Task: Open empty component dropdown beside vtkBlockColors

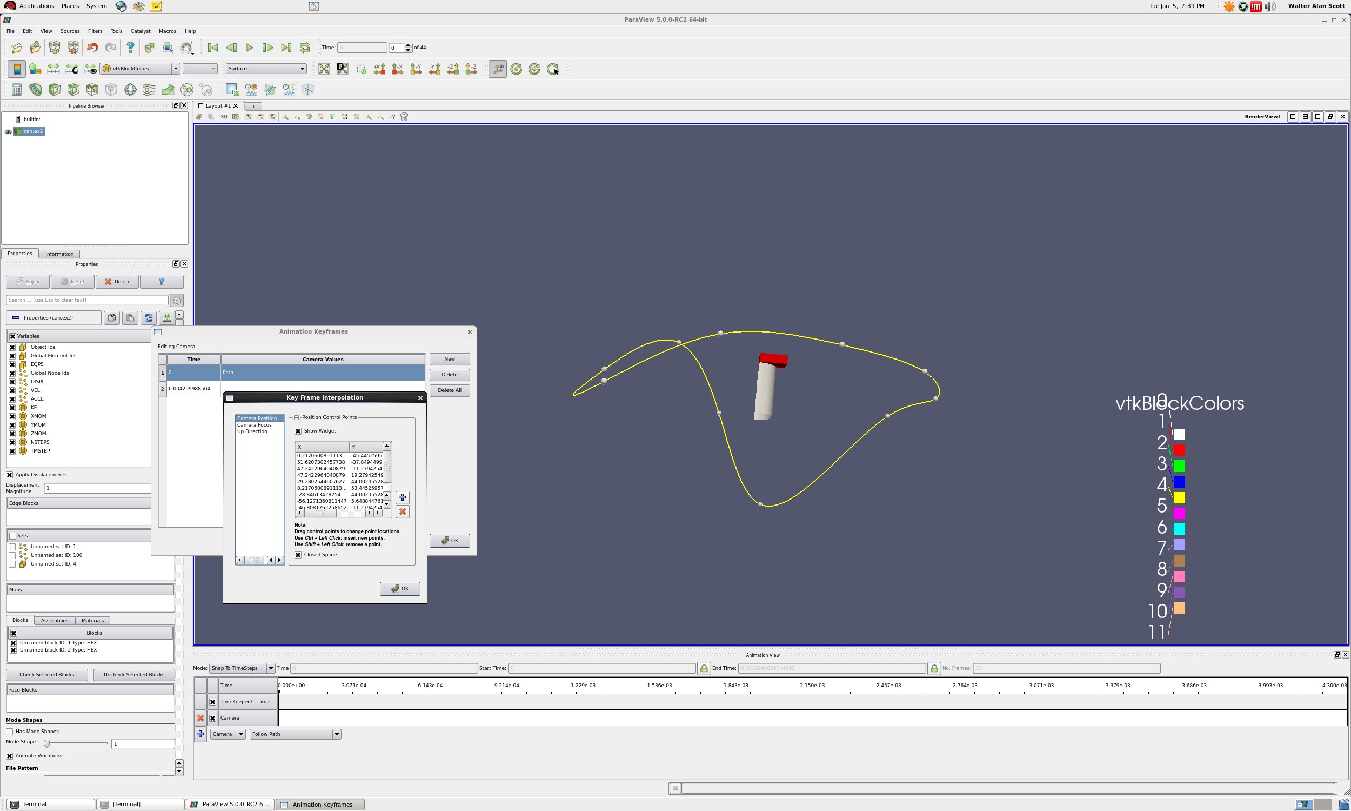Action: pyautogui.click(x=200, y=69)
